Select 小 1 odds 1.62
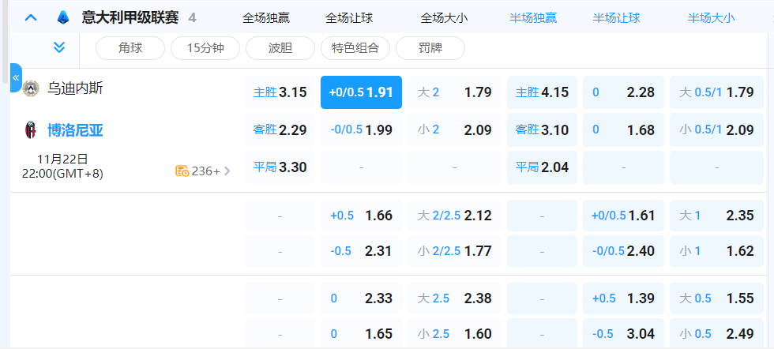The height and width of the screenshot is (349, 774). [717, 251]
